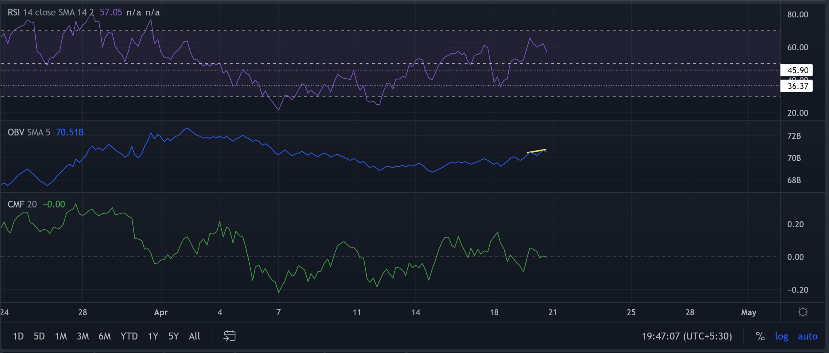Select the OBV SMA 5 indicator legend

pyautogui.click(x=16, y=132)
